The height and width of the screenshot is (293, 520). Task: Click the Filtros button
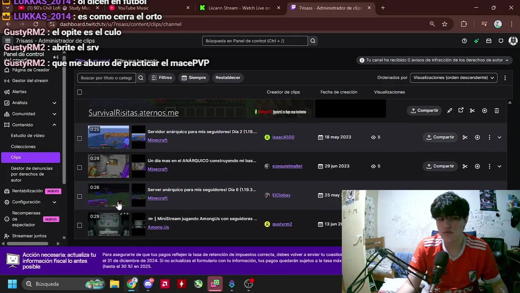point(162,78)
